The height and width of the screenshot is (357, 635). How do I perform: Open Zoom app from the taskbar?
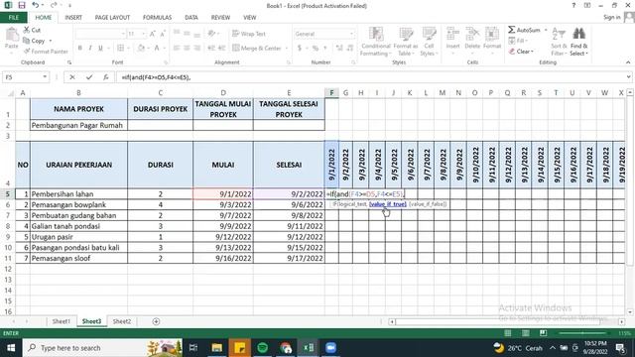pos(330,348)
